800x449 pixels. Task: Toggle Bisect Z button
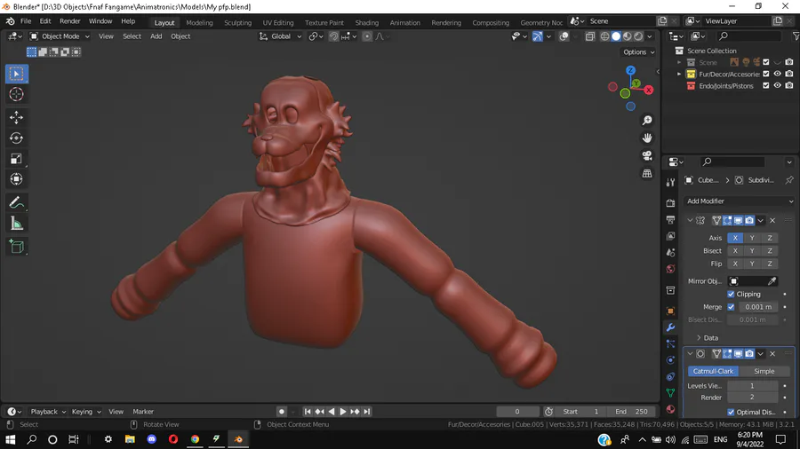(770, 251)
